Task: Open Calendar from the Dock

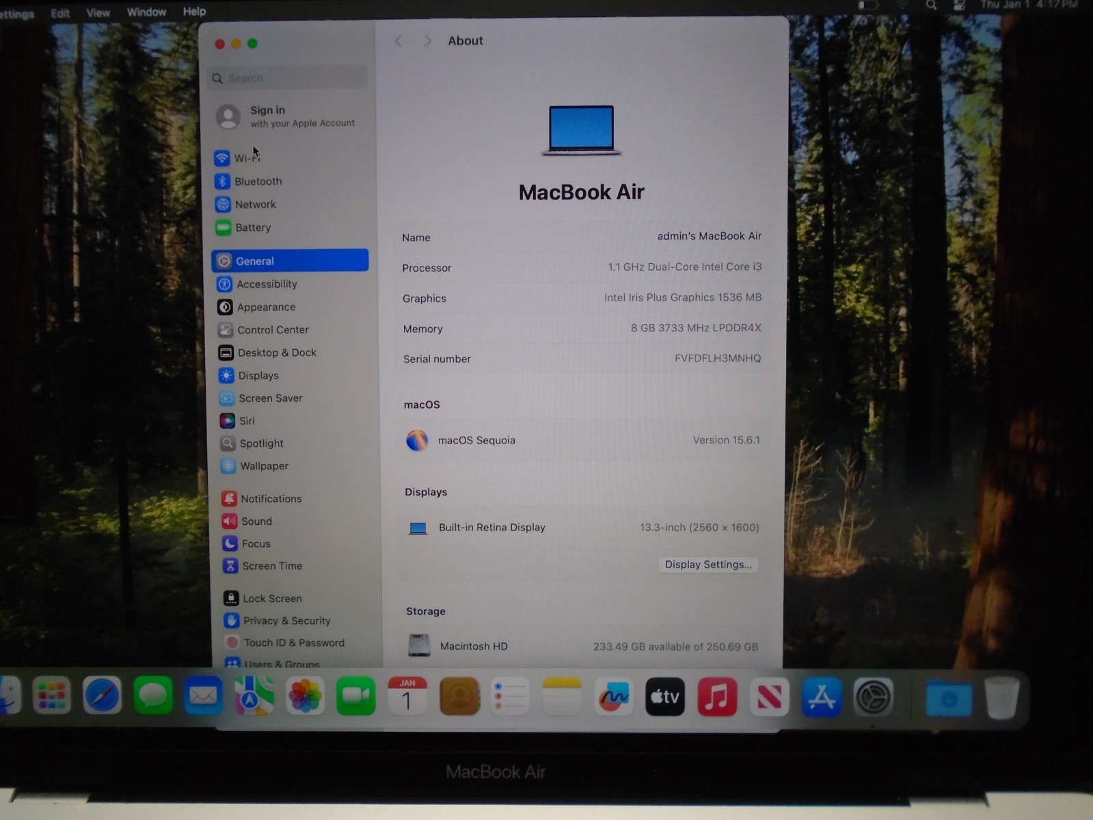Action: coord(407,696)
